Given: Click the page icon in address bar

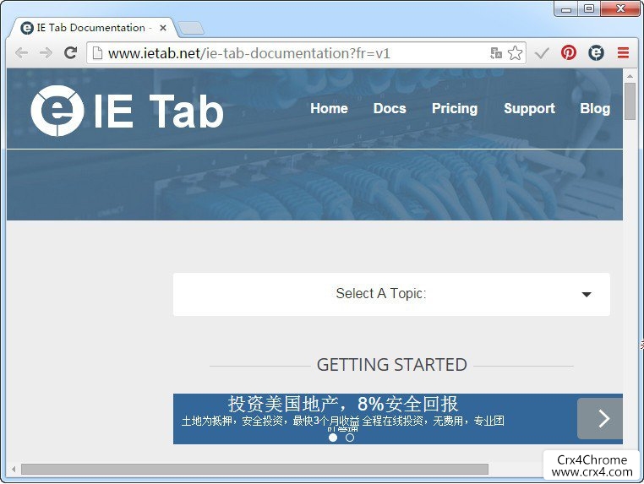Looking at the screenshot, I should [97, 53].
